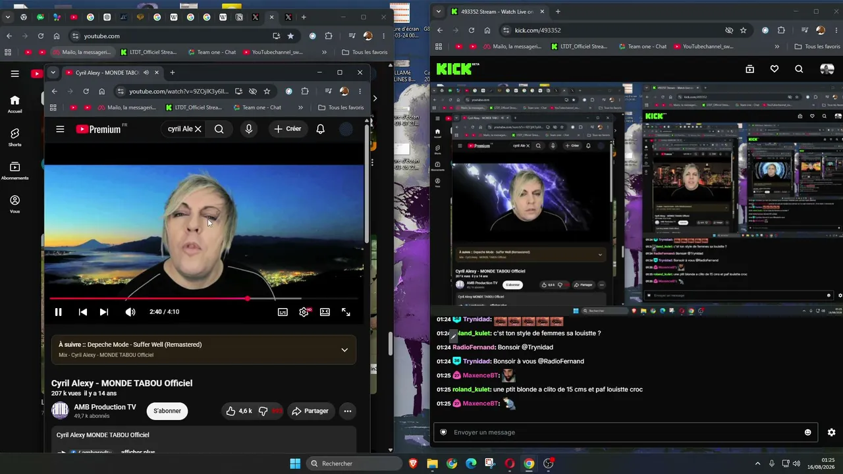Viewport: 843px width, 474px height.
Task: Open the Kick profile avatar menu
Action: pos(827,69)
